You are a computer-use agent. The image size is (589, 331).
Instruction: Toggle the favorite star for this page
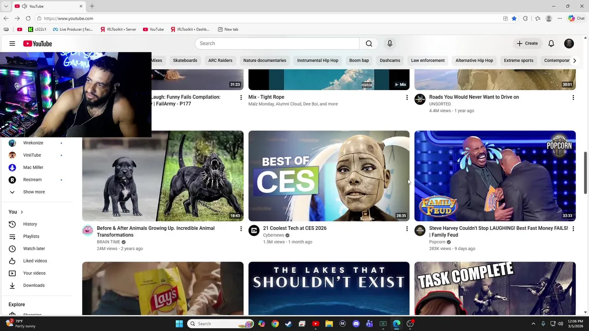coord(514,18)
